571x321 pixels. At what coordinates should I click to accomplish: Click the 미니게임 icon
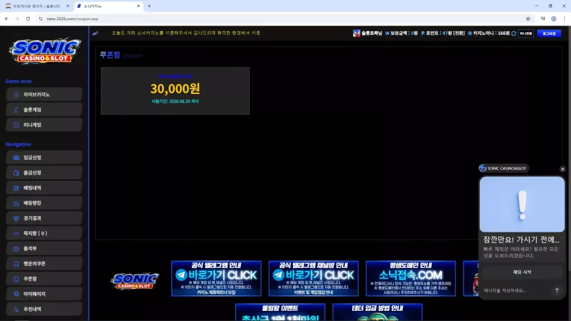(16, 125)
